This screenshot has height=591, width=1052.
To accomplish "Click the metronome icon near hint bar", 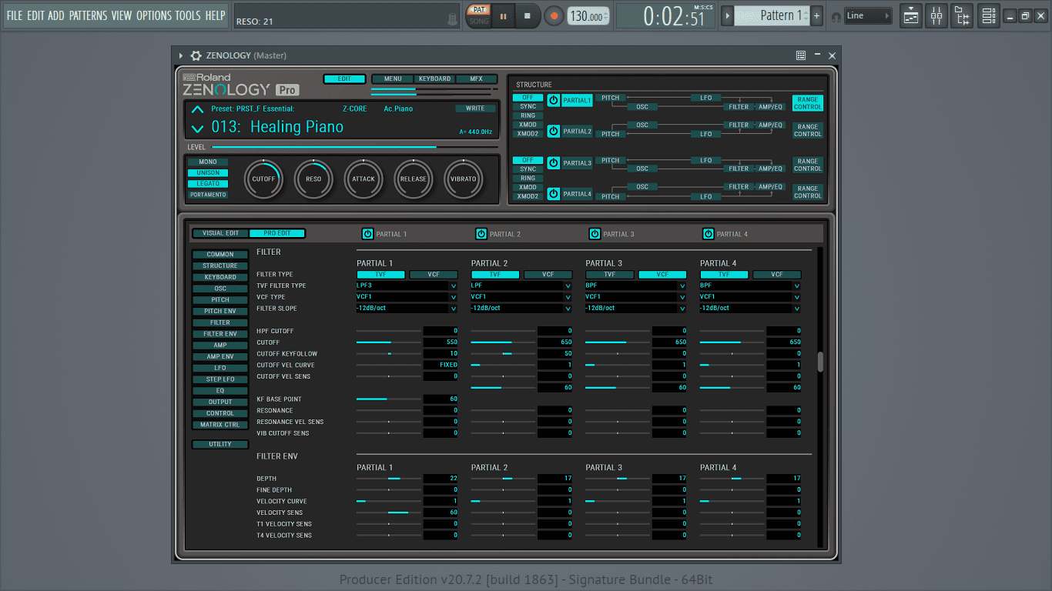I will 453,18.
